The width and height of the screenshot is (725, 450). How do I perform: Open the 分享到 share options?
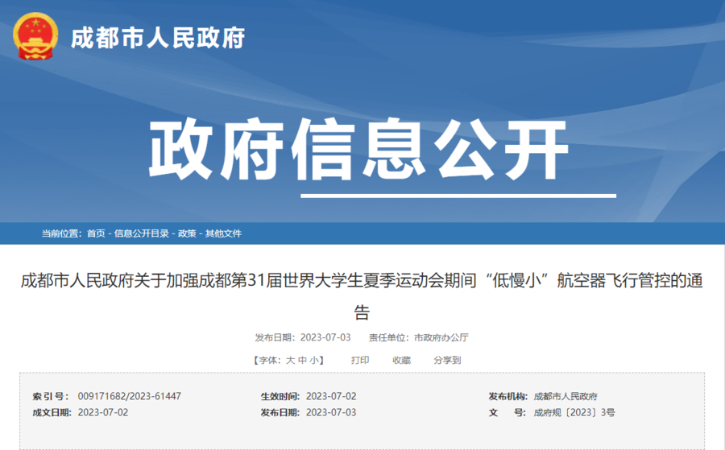[447, 361]
